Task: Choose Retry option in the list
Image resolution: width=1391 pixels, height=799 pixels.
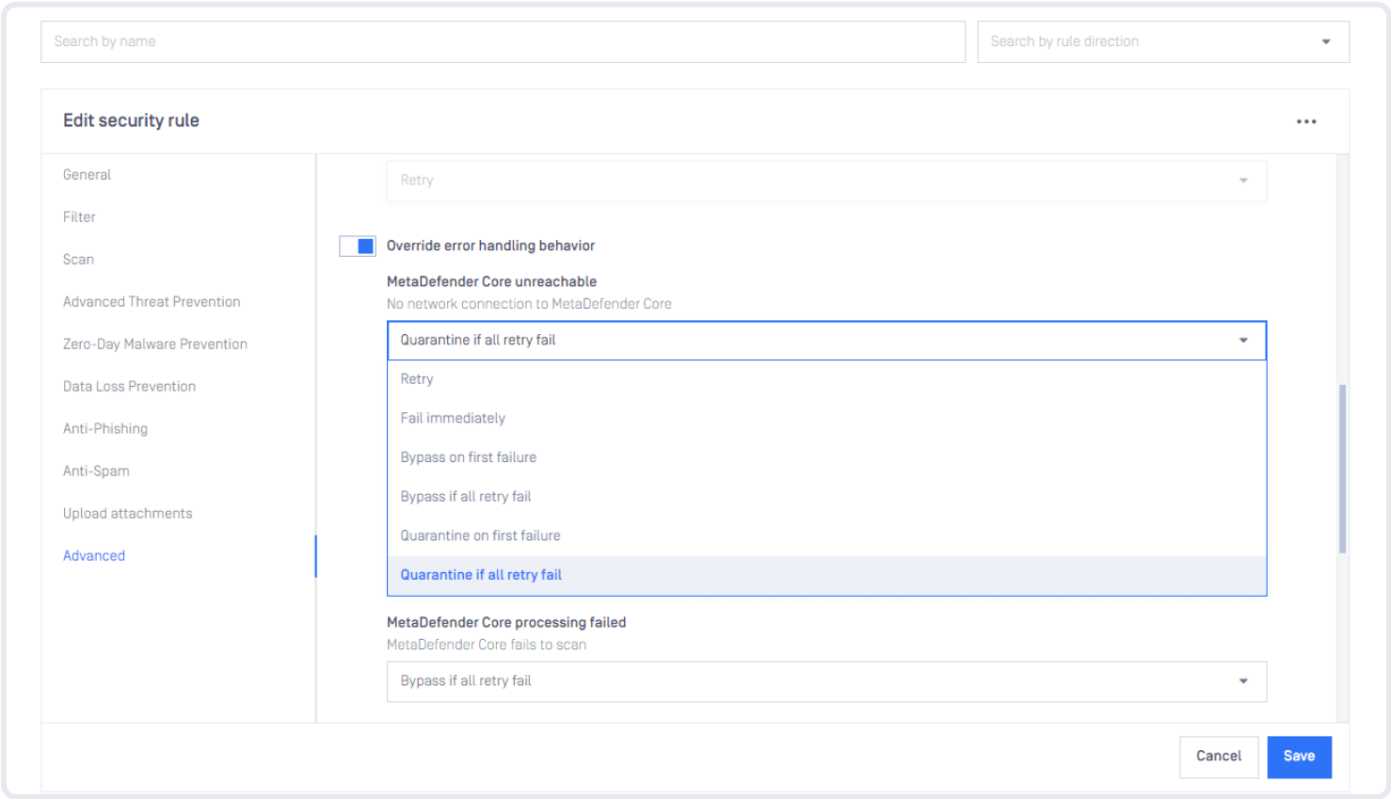Action: (x=826, y=379)
